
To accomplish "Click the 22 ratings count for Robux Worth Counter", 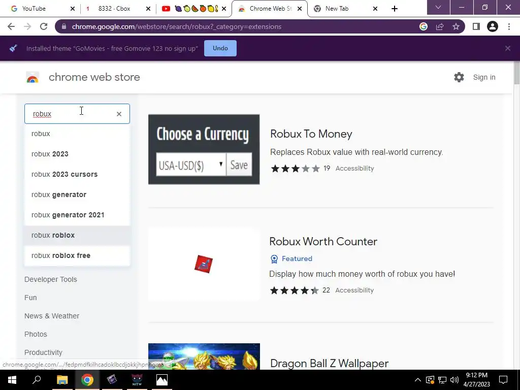I will coord(326,290).
